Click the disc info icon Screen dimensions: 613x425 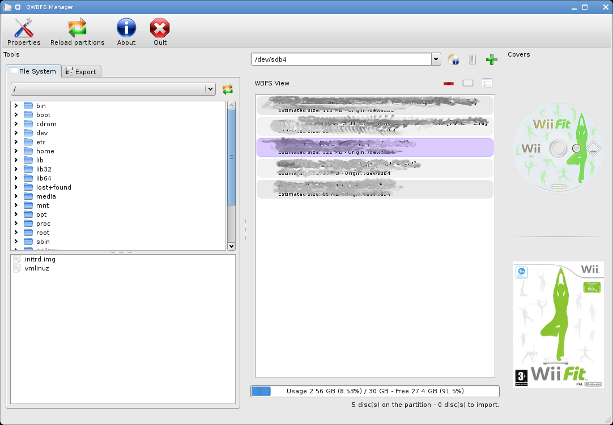point(453,59)
